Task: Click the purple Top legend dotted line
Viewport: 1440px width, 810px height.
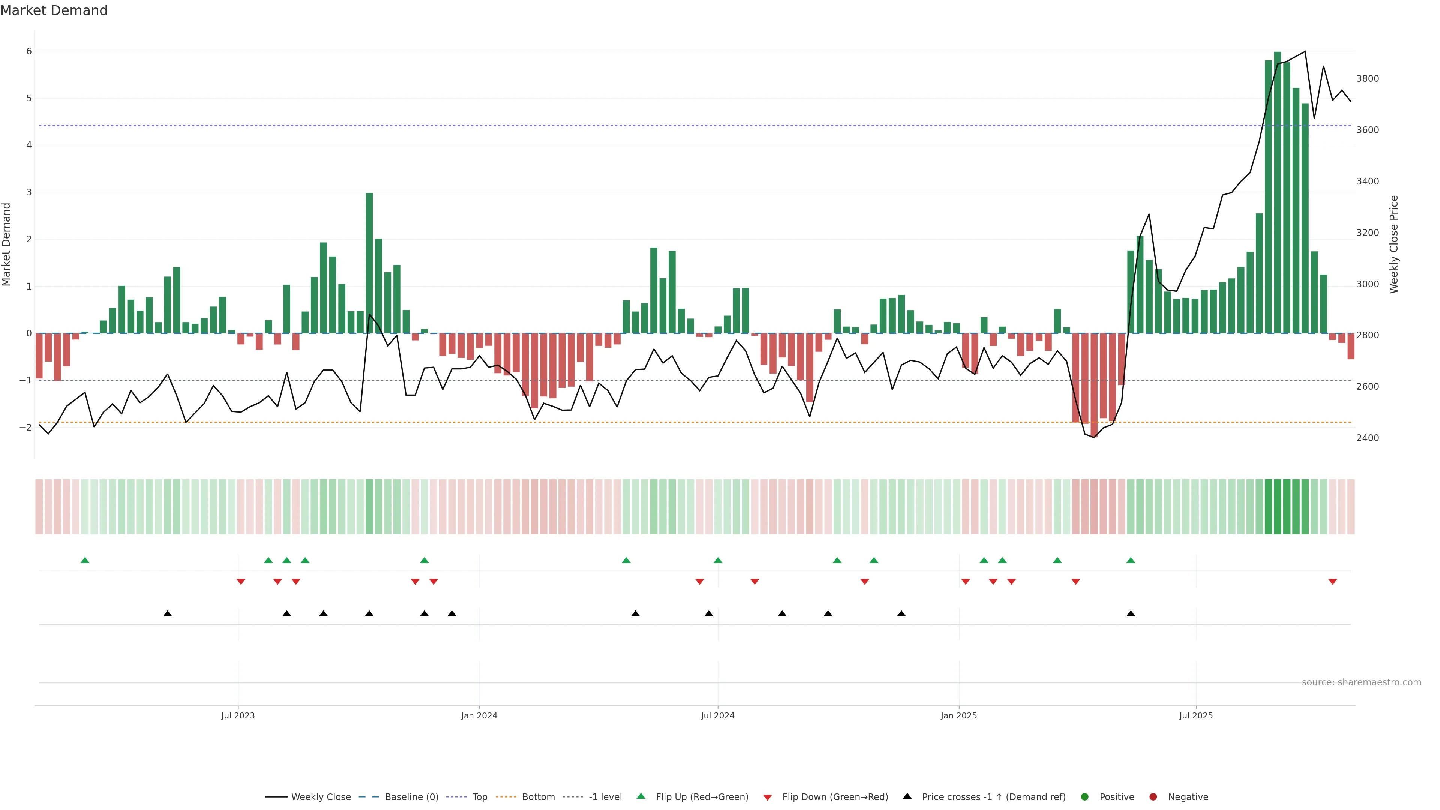Action: (x=457, y=797)
